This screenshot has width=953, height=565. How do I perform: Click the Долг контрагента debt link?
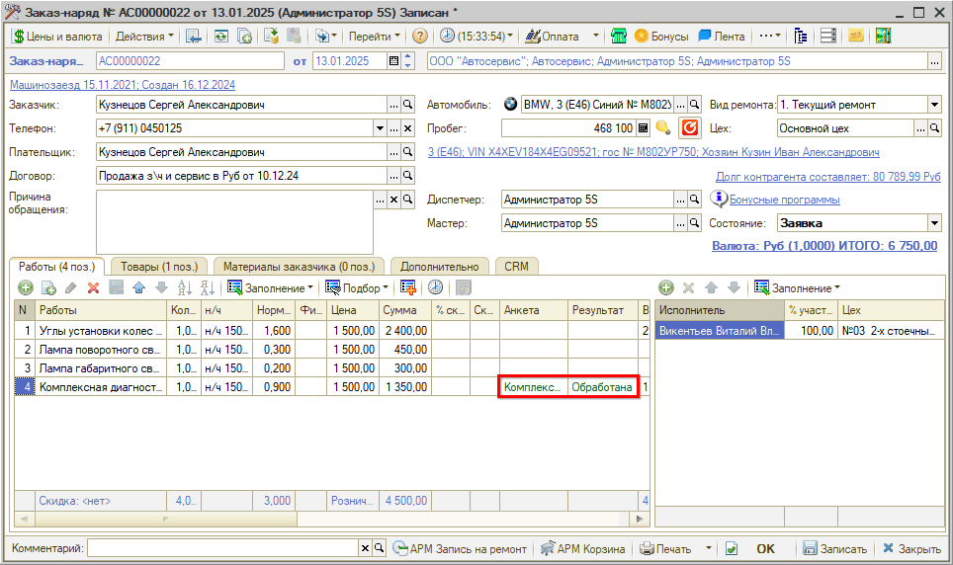[827, 176]
